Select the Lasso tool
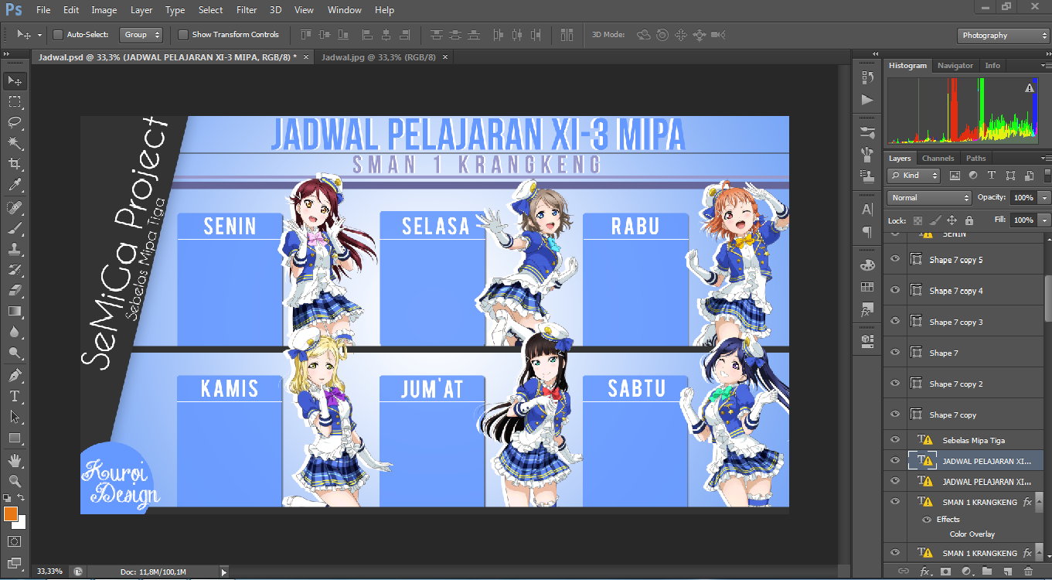Screen dimensions: 1052x580 point(15,122)
